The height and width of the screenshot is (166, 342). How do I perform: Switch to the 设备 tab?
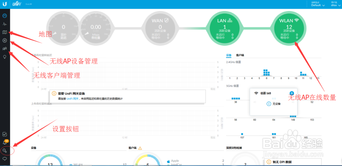coord(229,55)
